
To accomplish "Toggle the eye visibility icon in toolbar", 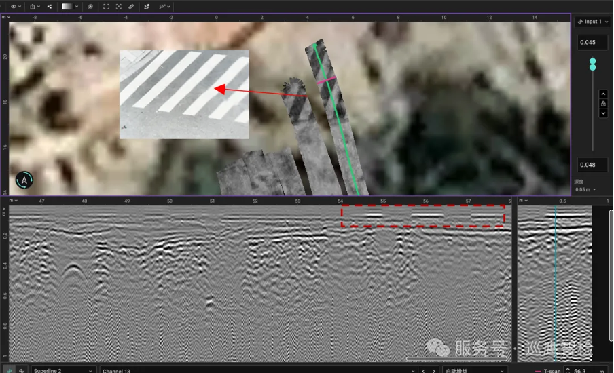I will pos(14,6).
